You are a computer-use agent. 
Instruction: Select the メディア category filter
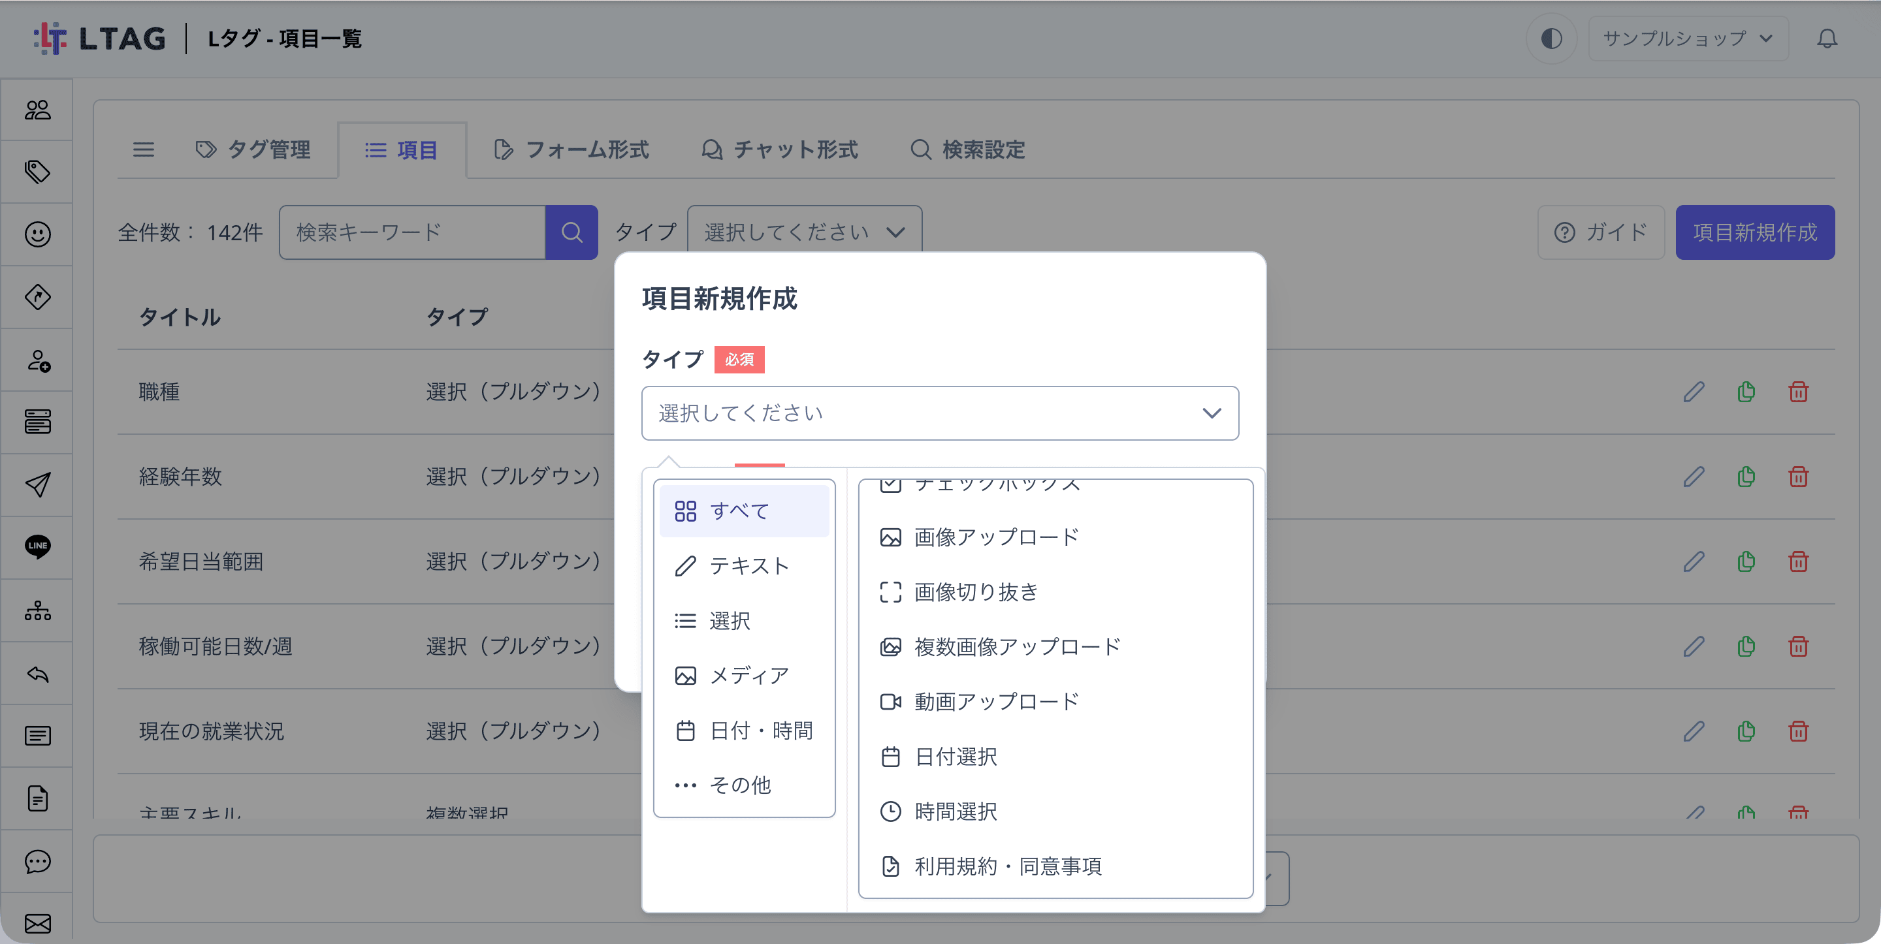(744, 675)
